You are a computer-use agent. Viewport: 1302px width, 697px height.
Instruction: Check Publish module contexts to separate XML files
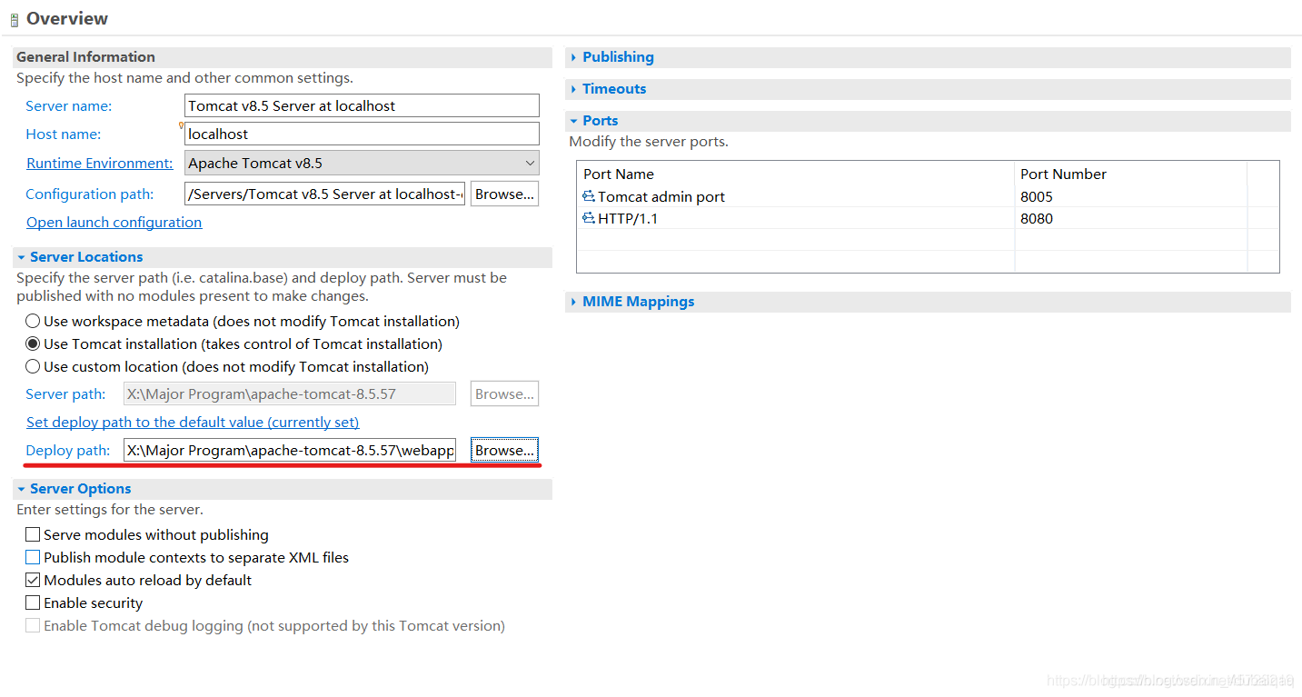[33, 557]
